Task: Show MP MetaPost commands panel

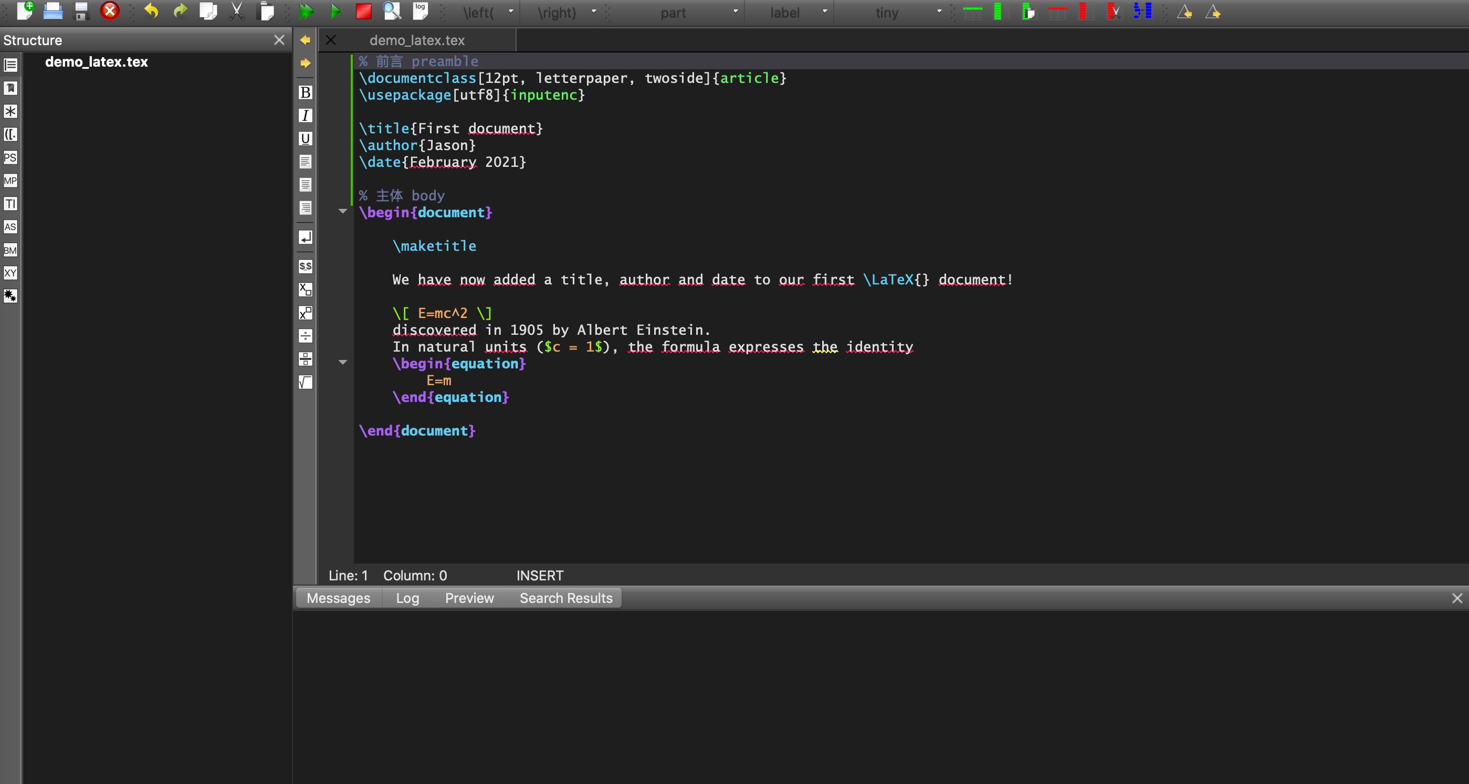Action: point(11,181)
